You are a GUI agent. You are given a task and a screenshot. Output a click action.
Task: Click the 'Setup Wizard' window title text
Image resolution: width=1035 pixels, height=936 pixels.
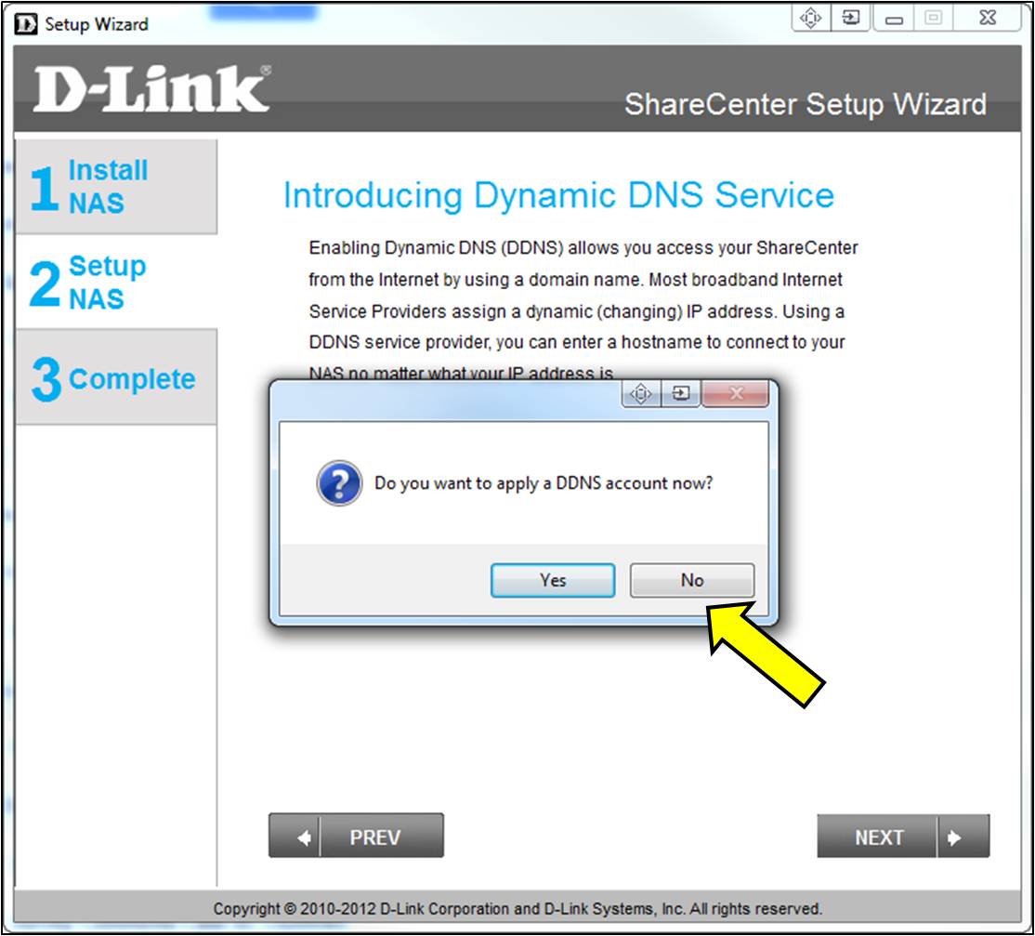(x=97, y=24)
